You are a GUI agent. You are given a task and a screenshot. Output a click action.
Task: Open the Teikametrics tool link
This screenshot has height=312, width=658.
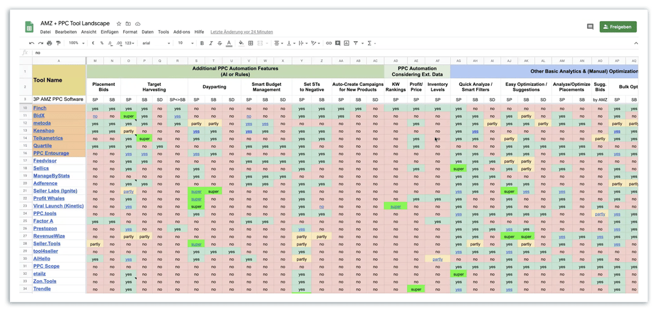pyautogui.click(x=48, y=138)
